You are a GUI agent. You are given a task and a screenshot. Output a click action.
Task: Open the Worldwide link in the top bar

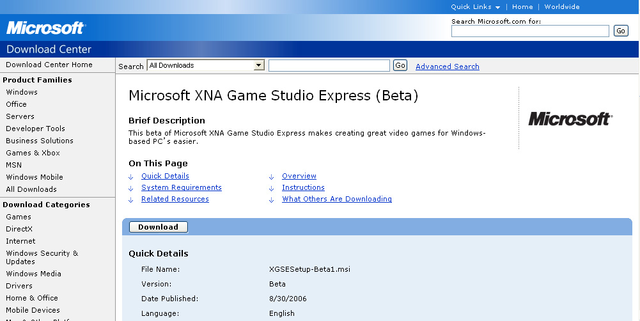click(x=561, y=7)
